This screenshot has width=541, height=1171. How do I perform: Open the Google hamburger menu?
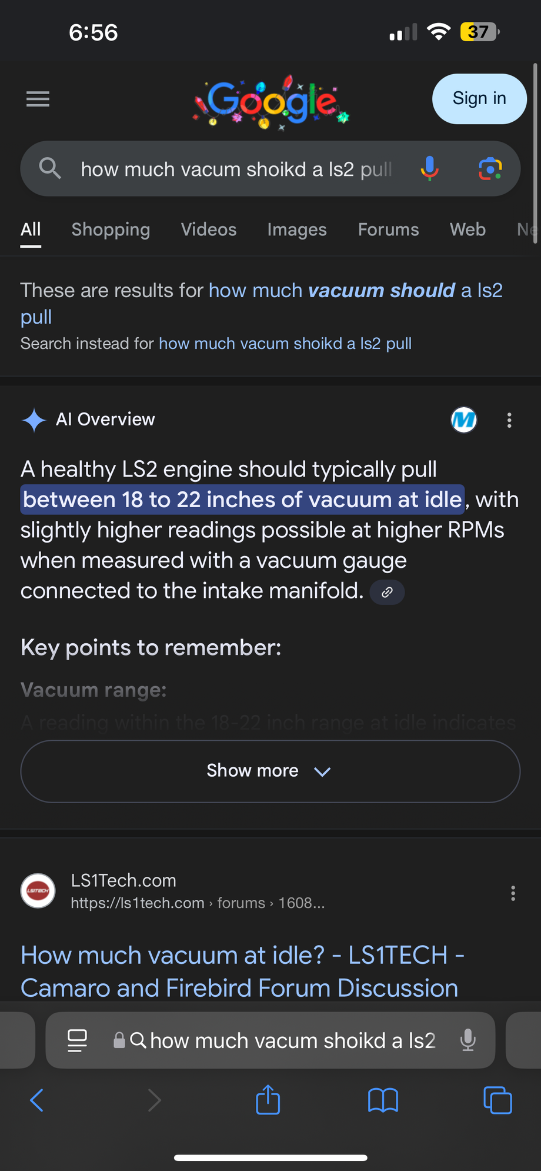click(x=38, y=99)
